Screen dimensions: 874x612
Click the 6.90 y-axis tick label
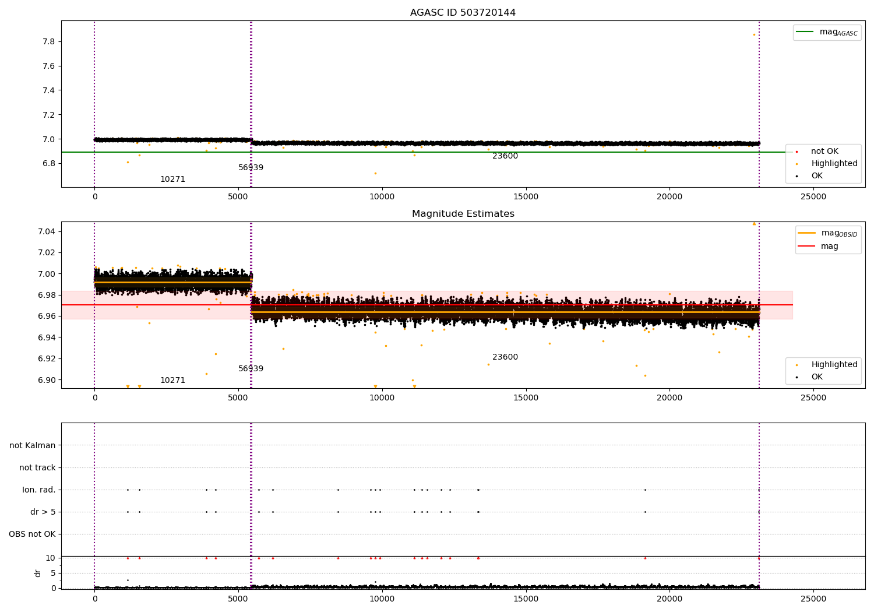click(x=47, y=380)
